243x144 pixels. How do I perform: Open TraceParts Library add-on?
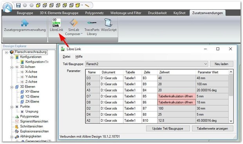pos(92,27)
